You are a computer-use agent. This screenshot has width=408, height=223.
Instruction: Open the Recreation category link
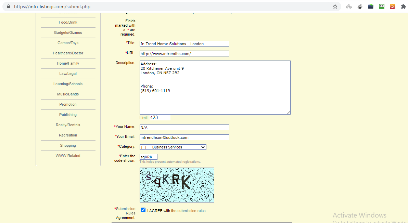click(x=68, y=135)
